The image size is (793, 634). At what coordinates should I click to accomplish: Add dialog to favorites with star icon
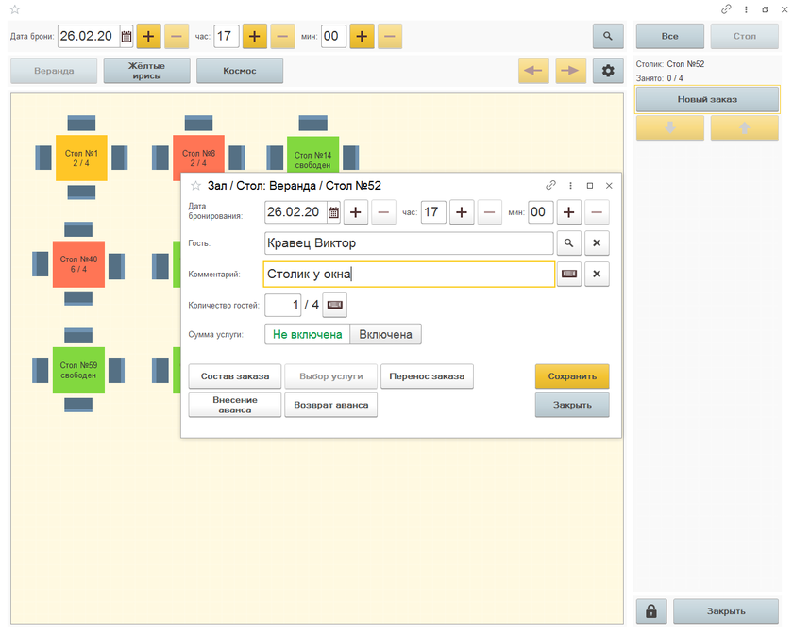tap(196, 186)
